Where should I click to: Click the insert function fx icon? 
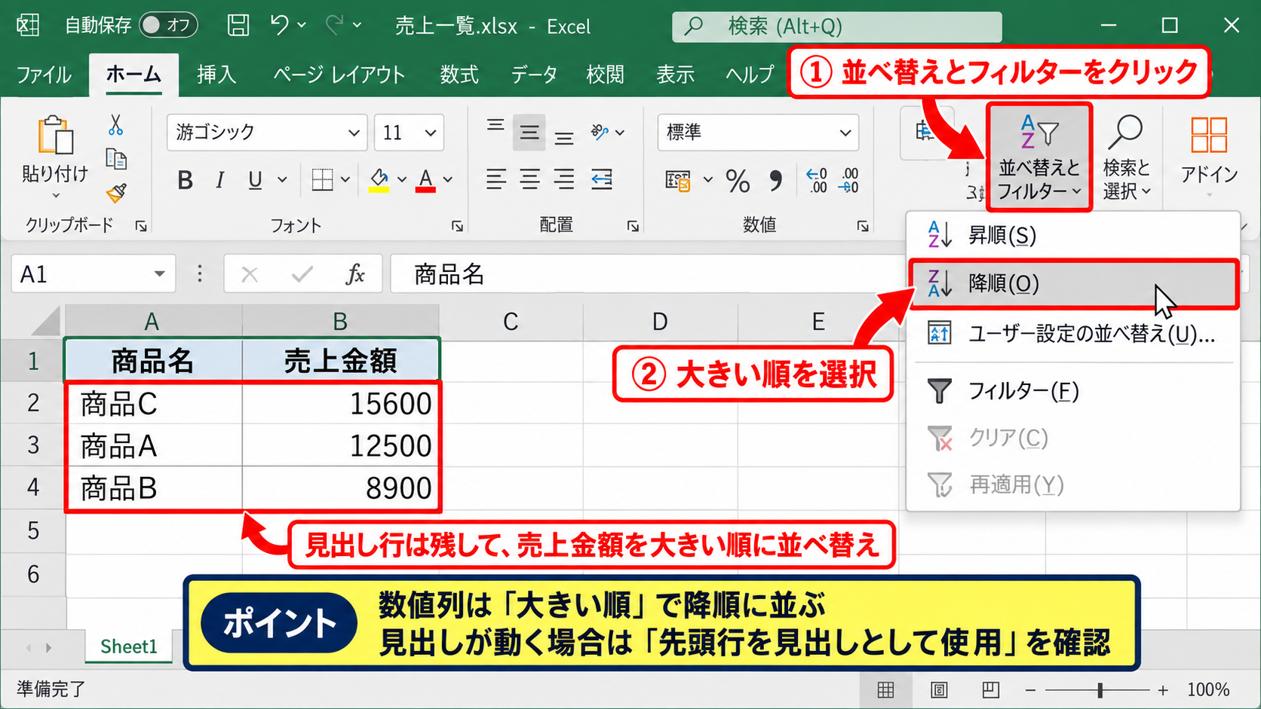coord(354,274)
